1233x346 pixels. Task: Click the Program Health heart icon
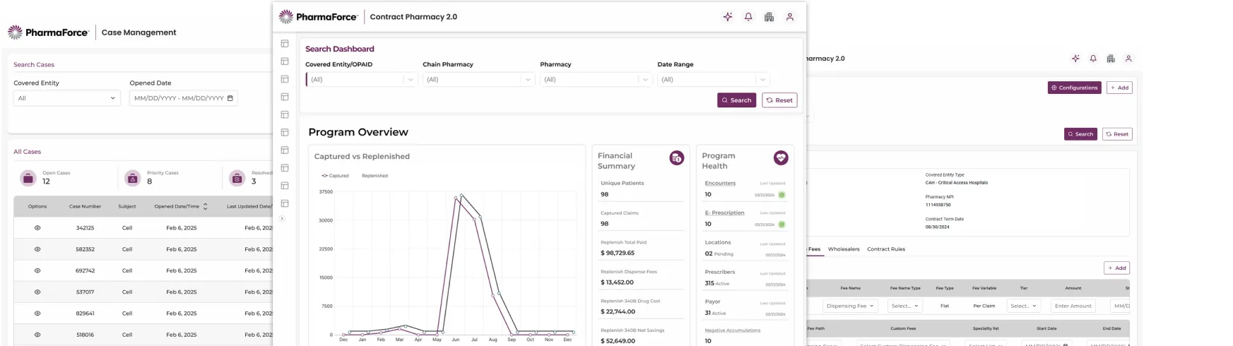point(781,158)
